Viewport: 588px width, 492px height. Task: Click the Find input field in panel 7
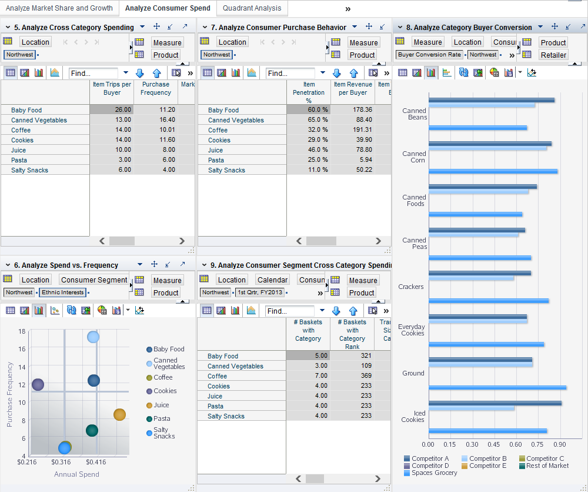coord(290,73)
